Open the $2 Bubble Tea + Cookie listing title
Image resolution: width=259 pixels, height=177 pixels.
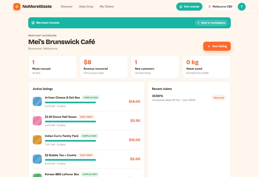tap(61, 155)
